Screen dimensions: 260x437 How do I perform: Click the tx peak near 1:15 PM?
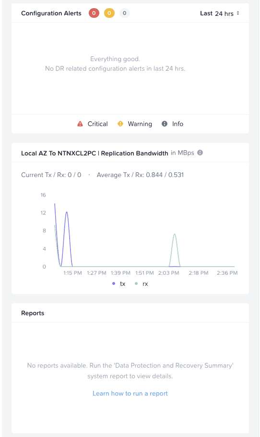point(67,212)
